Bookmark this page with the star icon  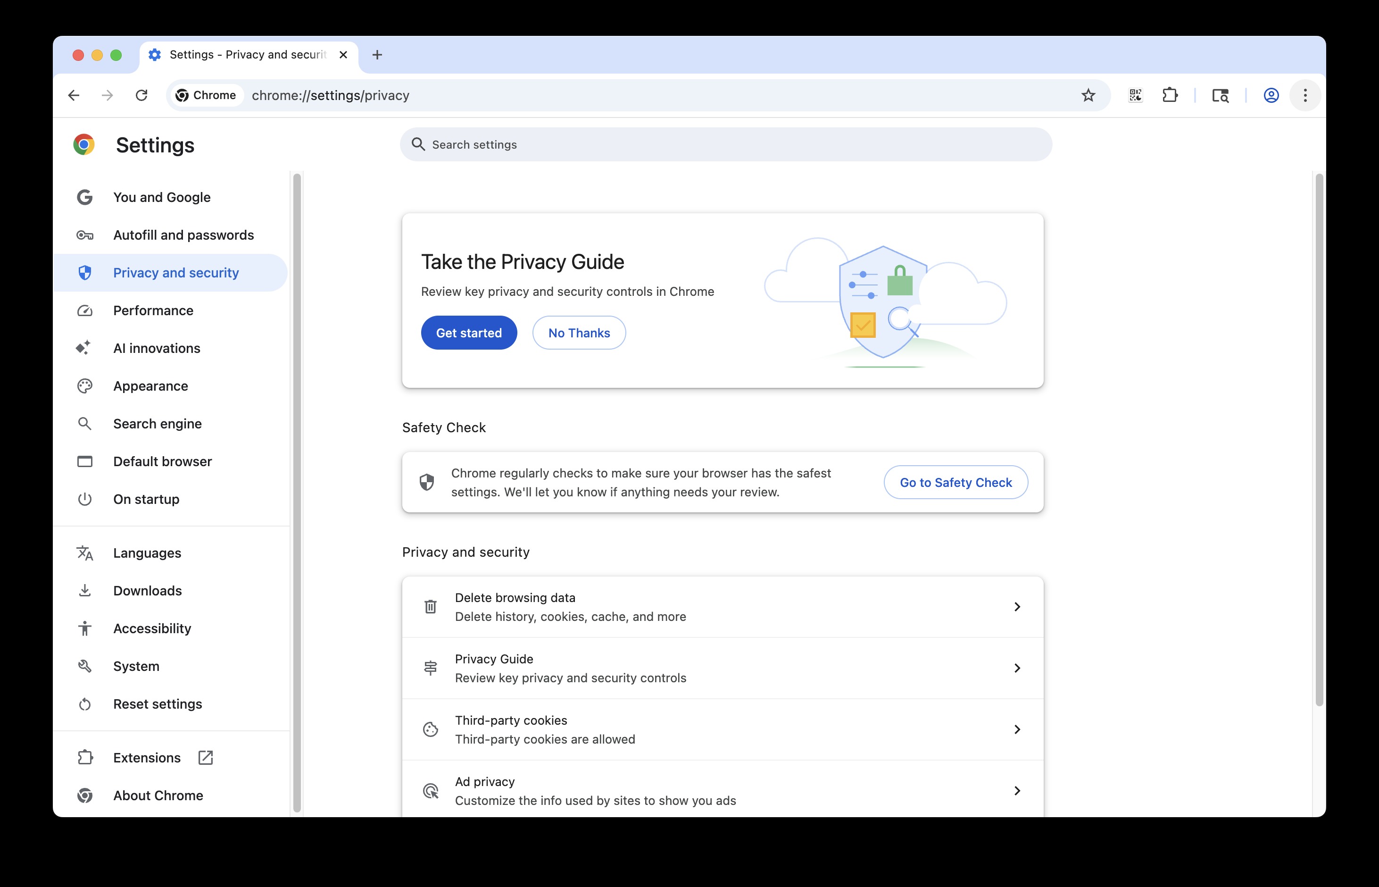click(x=1088, y=95)
